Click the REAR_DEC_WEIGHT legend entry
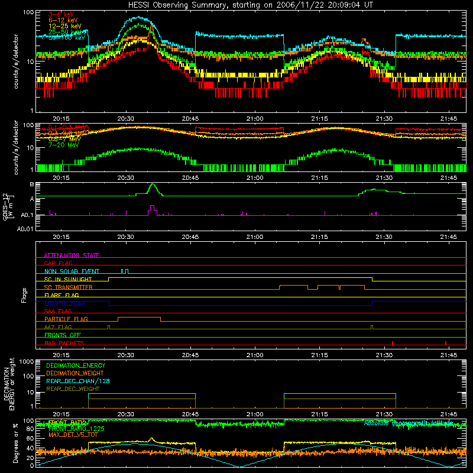The image size is (473, 473). pos(73,389)
